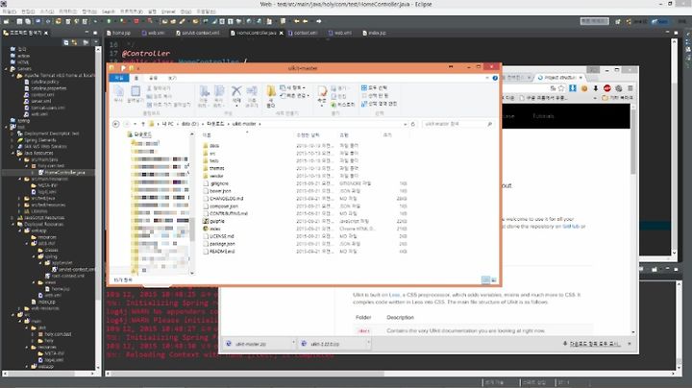Switch to index.jsp editor tab
This screenshot has height=388, width=692.
(x=374, y=33)
